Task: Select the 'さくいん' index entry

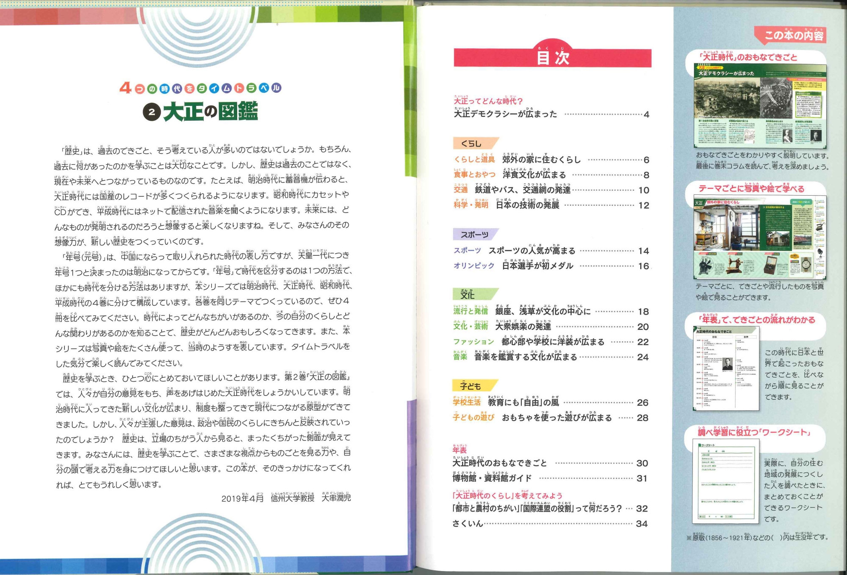Action: click(x=468, y=523)
